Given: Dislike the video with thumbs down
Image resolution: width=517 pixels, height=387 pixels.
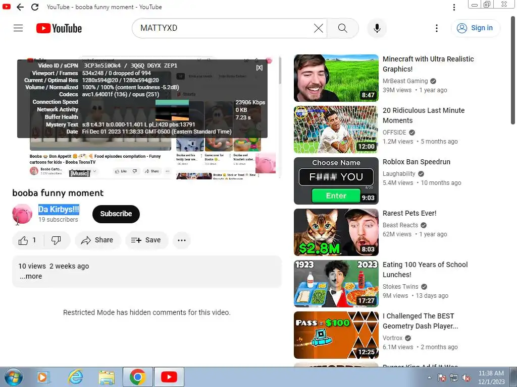Looking at the screenshot, I should click(x=57, y=240).
